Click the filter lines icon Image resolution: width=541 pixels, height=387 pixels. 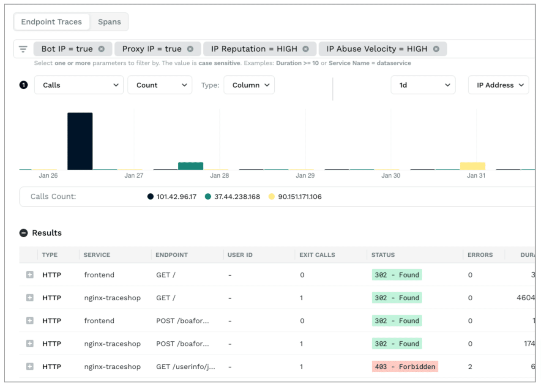[23, 49]
